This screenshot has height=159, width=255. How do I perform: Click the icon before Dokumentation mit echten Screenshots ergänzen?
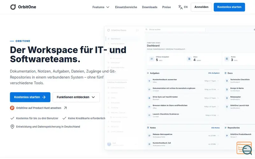tap(149, 89)
